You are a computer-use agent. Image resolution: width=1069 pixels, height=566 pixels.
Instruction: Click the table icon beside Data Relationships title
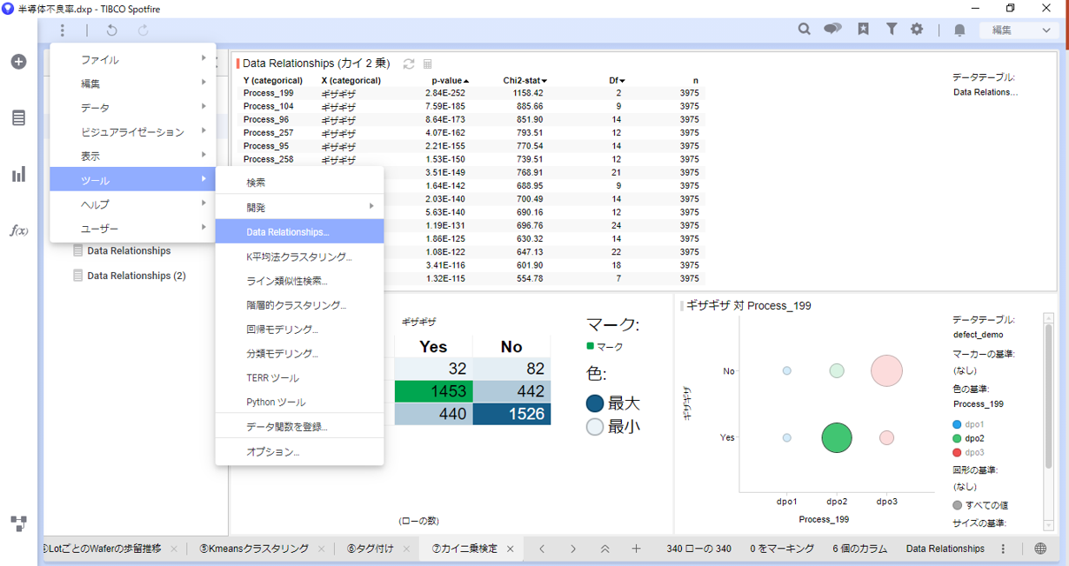pos(427,63)
